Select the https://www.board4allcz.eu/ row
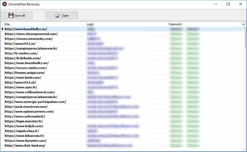Image resolution: width=247 pixels, height=152 pixels. 123,63
